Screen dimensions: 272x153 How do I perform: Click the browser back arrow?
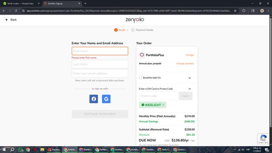4,11
